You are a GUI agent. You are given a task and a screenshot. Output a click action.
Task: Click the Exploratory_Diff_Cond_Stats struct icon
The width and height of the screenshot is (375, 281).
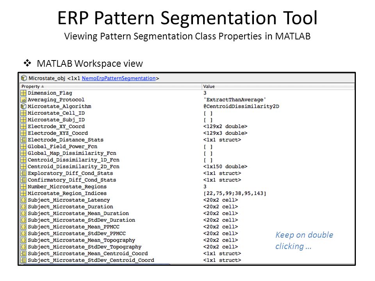click(23, 173)
